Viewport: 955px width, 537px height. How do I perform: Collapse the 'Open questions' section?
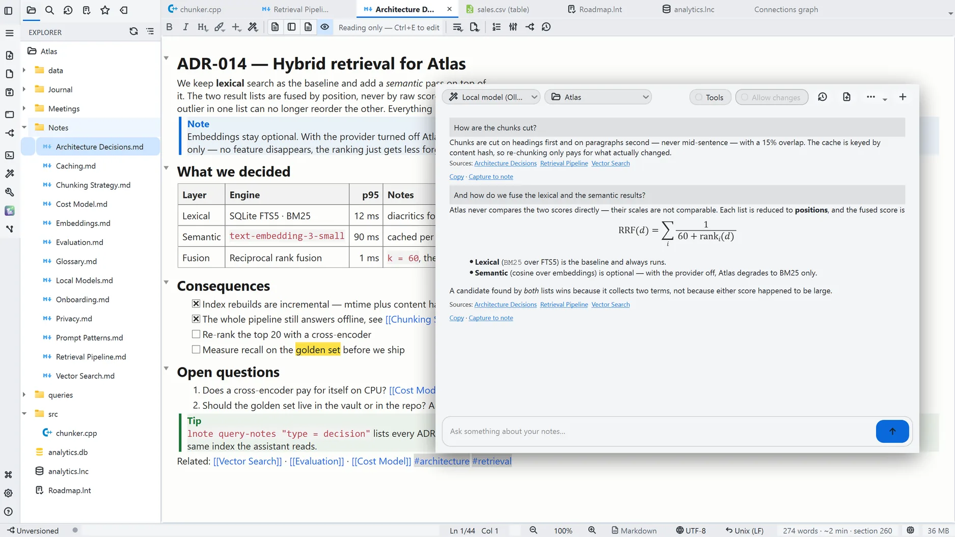point(166,368)
